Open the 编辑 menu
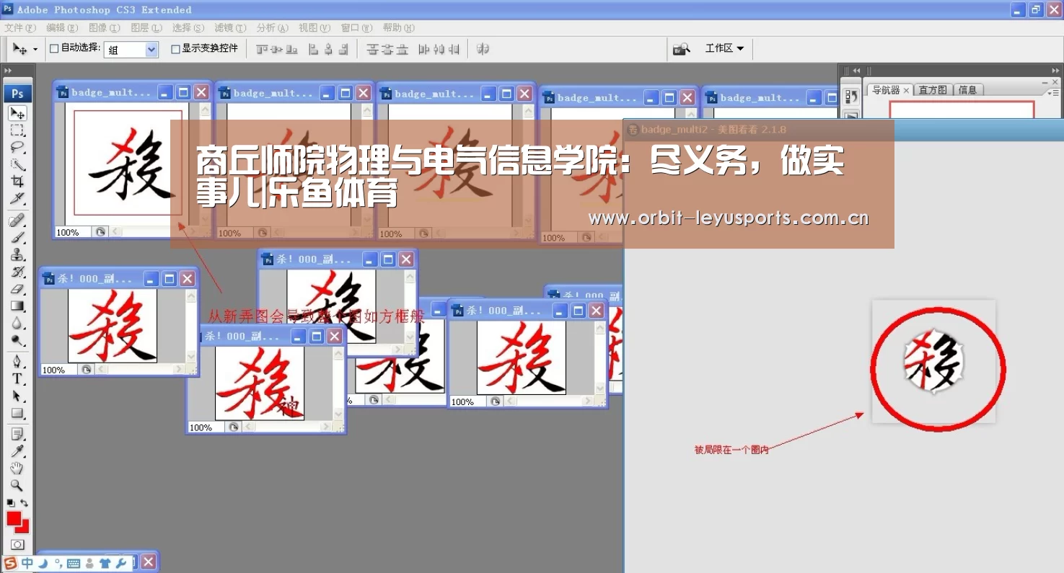The image size is (1064, 573). pyautogui.click(x=62, y=27)
